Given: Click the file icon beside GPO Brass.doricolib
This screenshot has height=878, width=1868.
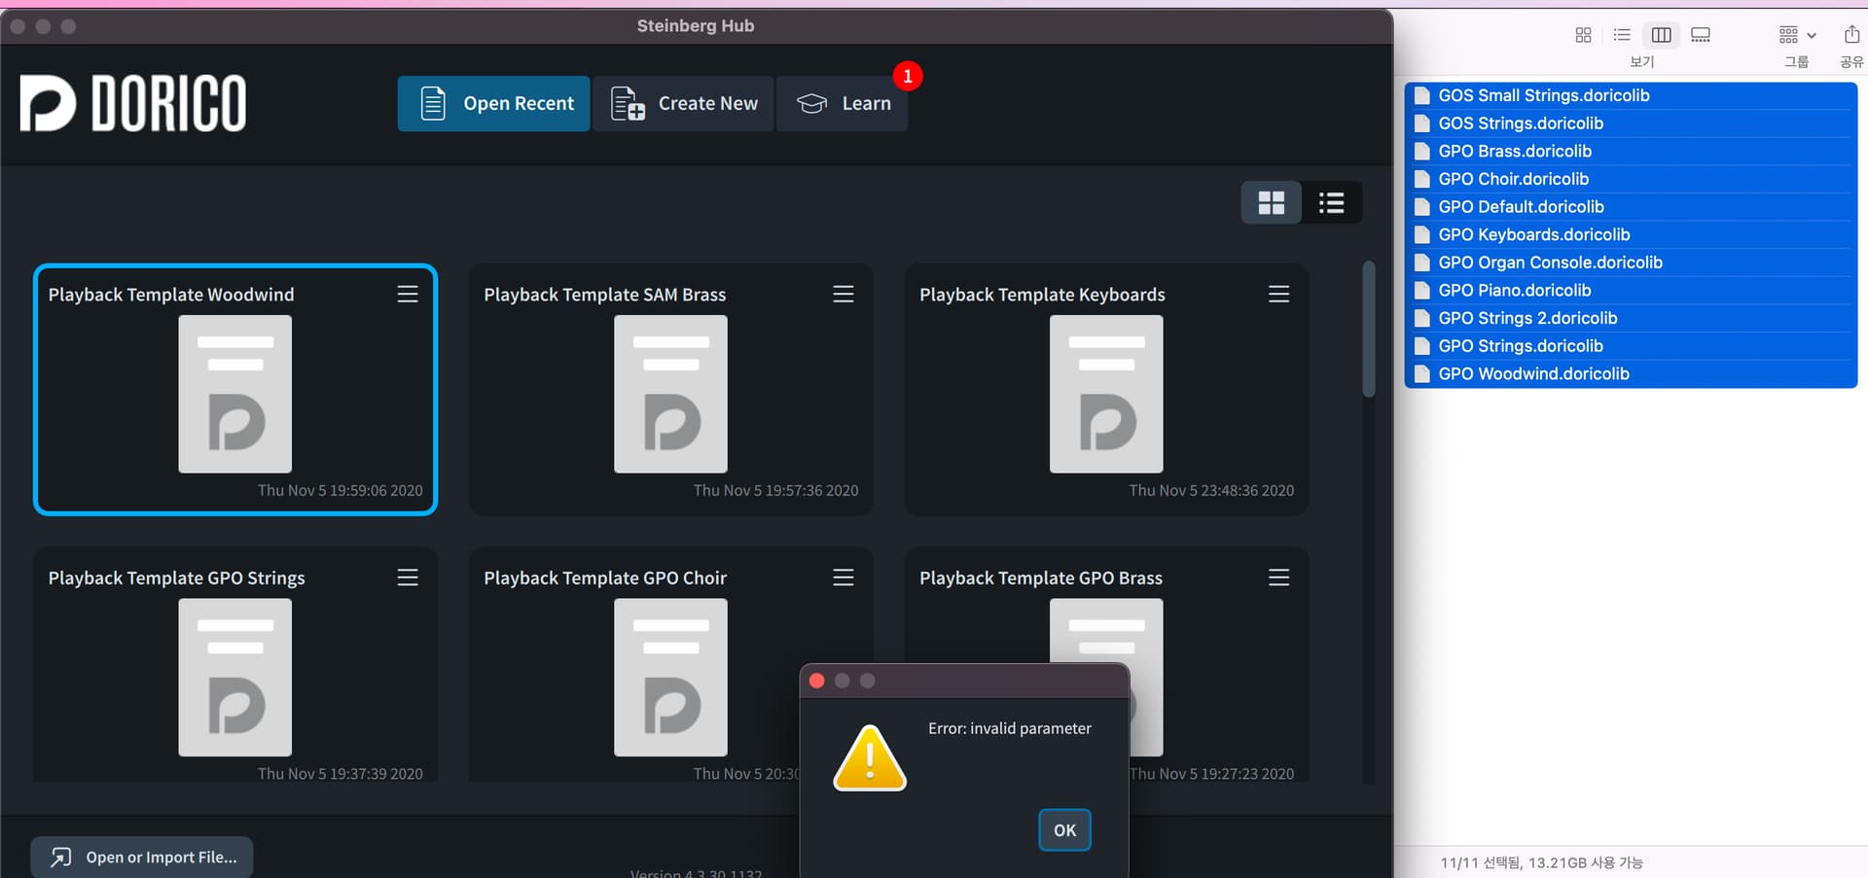Looking at the screenshot, I should click(x=1421, y=151).
